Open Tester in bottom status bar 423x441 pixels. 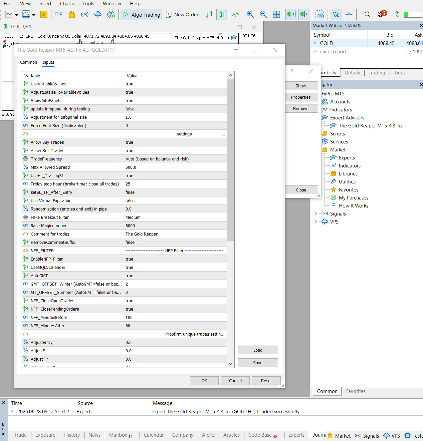pyautogui.click(x=413, y=436)
